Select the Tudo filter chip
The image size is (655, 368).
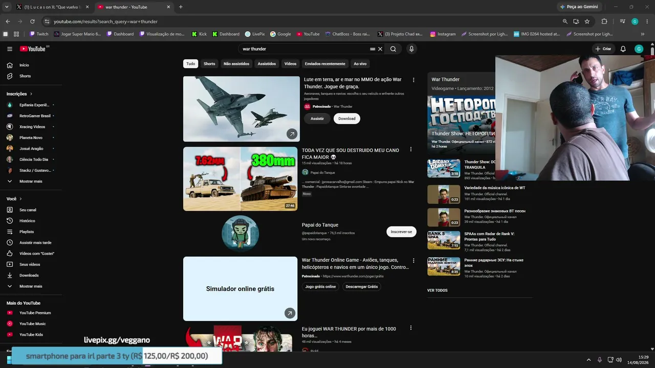tap(190, 64)
